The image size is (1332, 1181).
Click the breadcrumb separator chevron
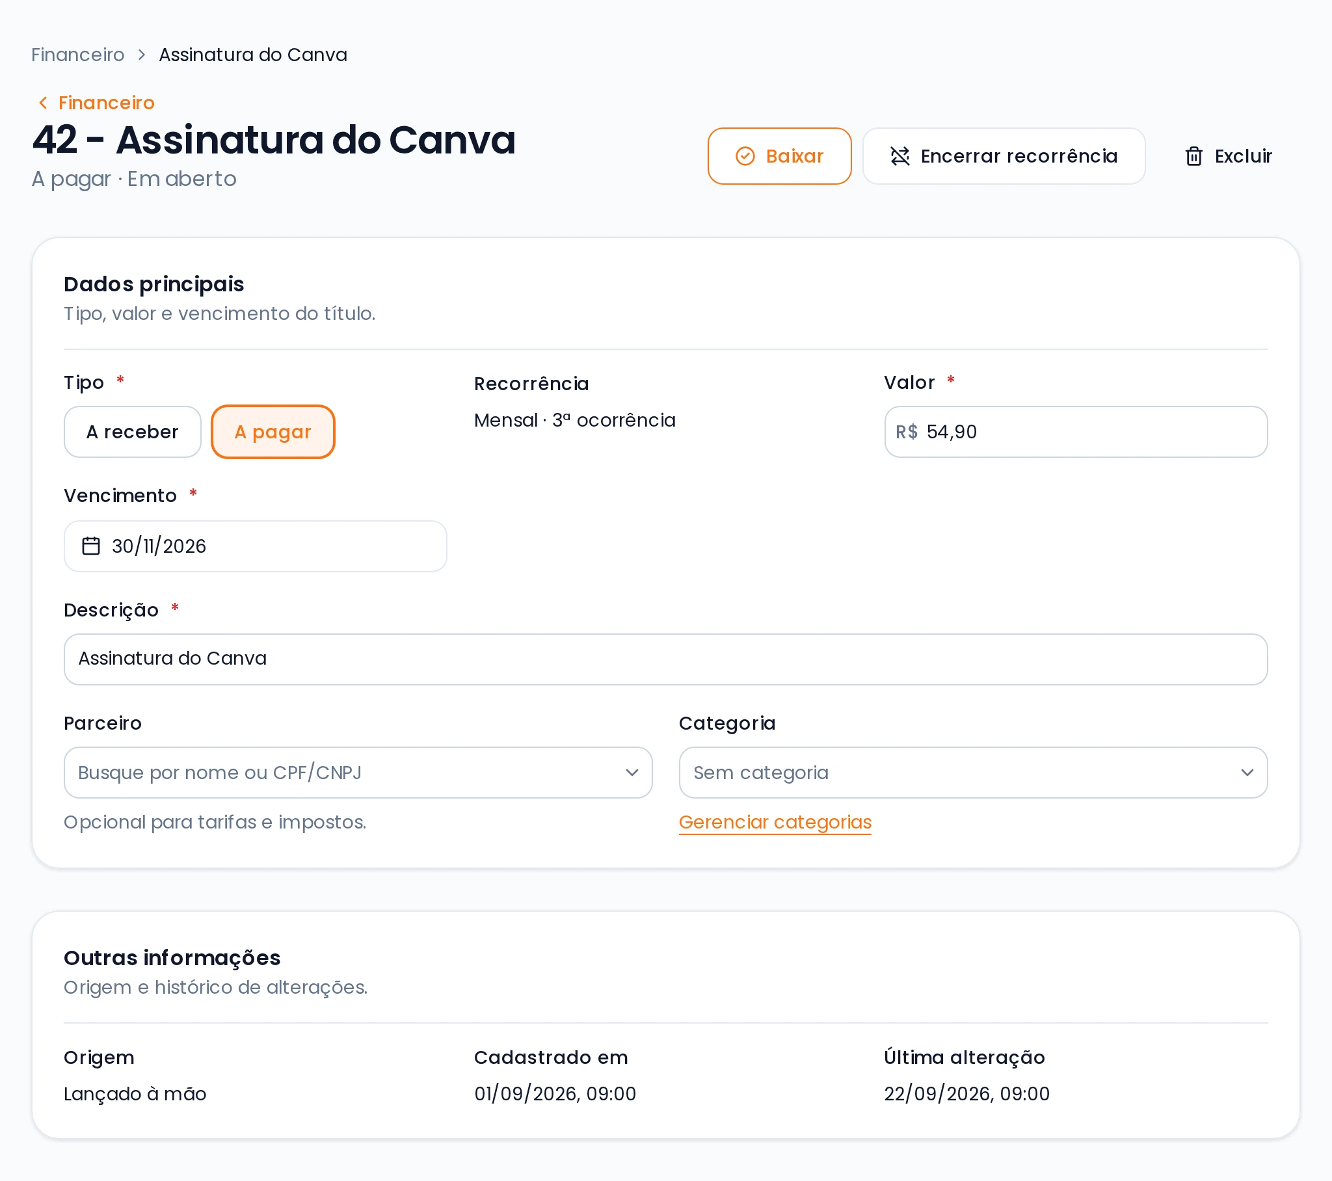click(141, 55)
